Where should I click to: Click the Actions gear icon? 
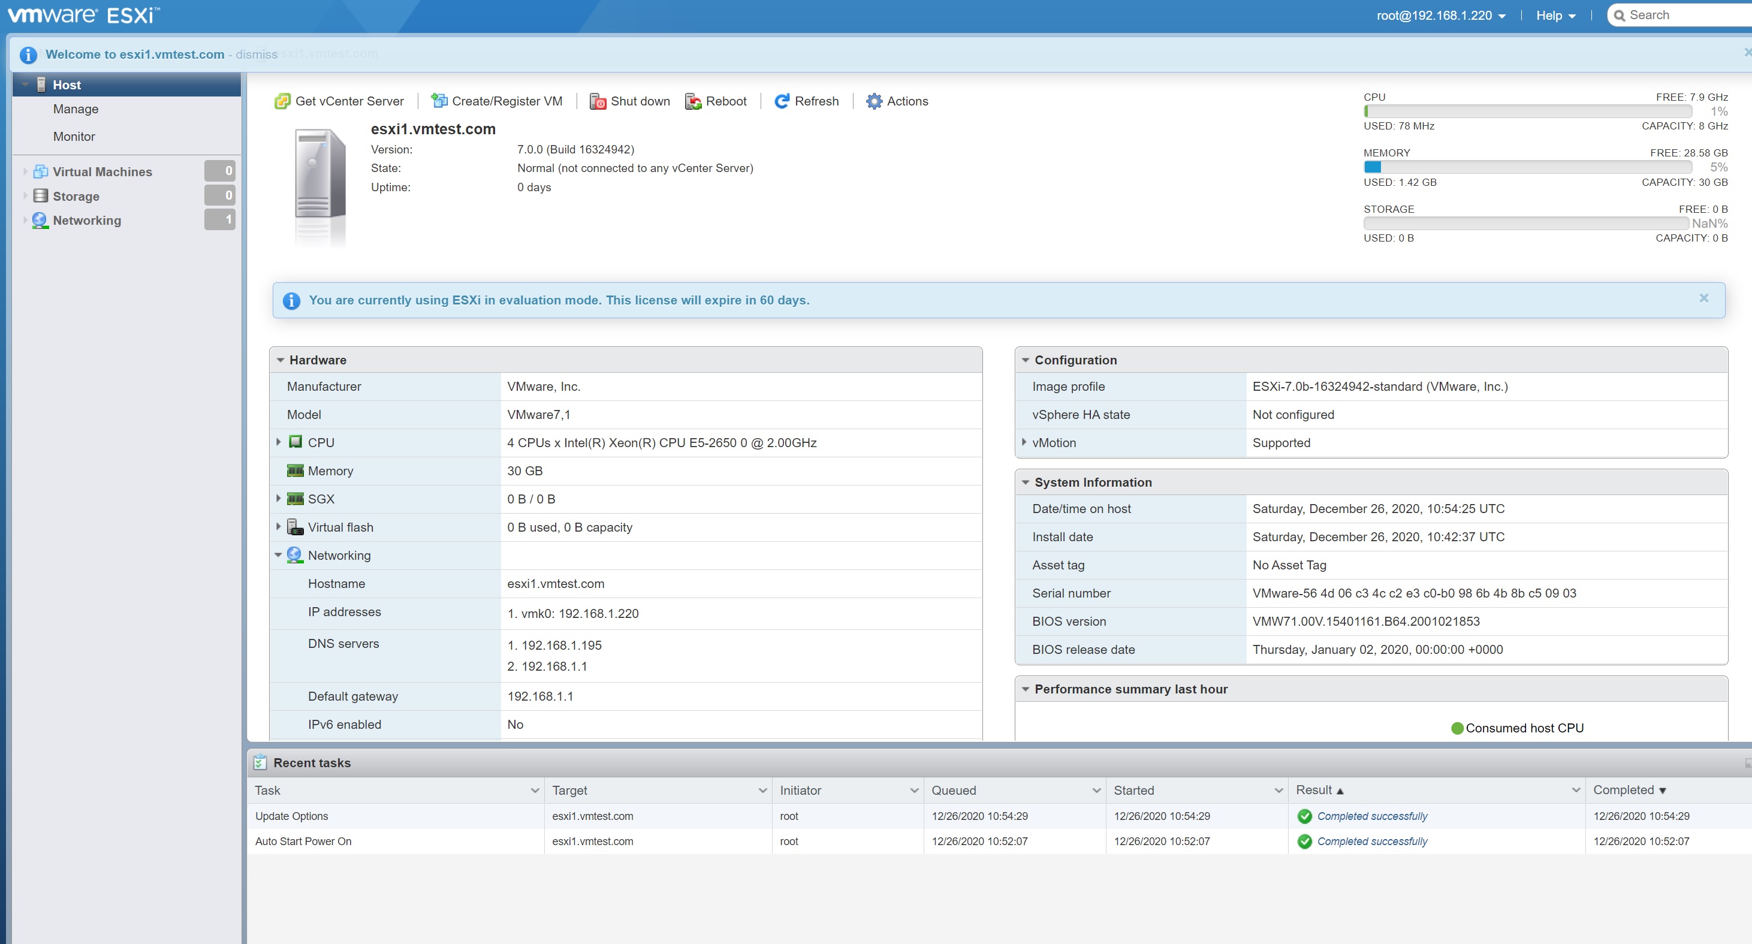point(874,101)
